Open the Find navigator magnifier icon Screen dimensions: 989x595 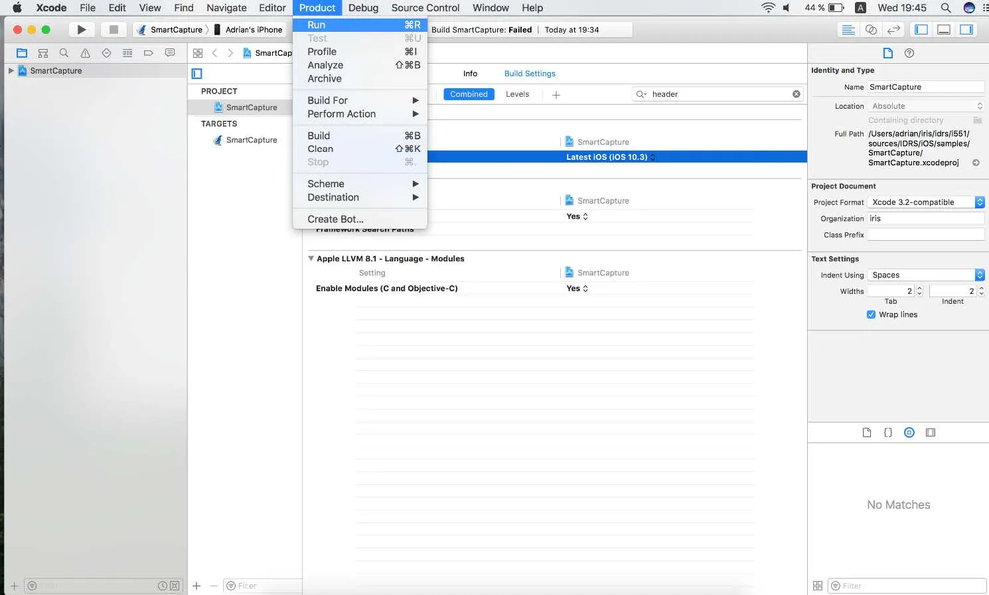click(64, 53)
